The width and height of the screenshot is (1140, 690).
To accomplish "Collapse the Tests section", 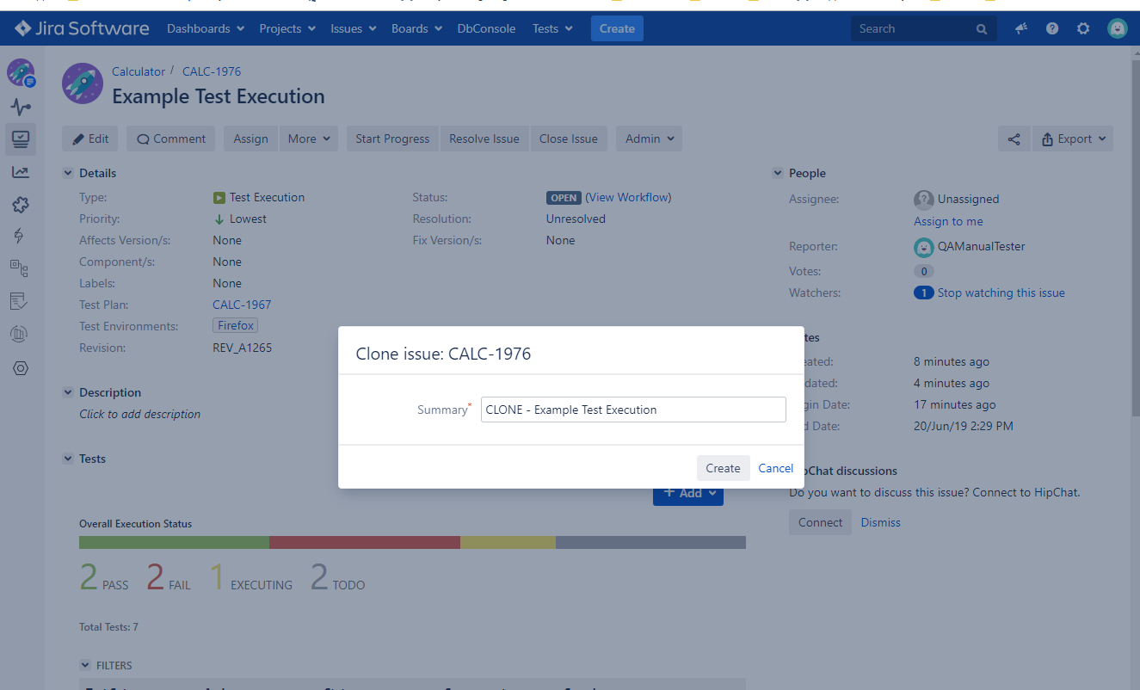I will tap(68, 459).
